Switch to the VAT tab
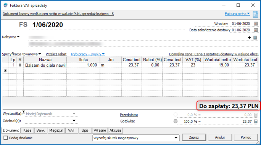 [x=71, y=130]
